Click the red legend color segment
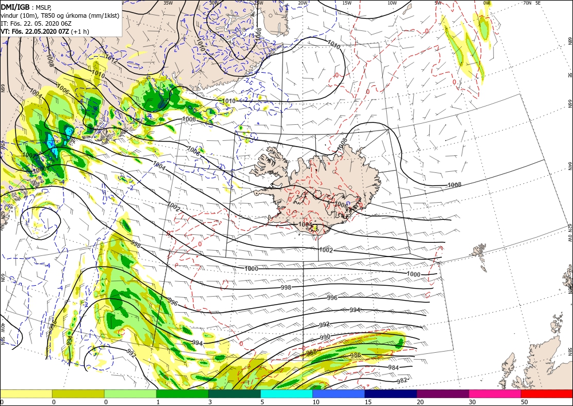Viewport: 573px width, 406px height. click(x=547, y=393)
